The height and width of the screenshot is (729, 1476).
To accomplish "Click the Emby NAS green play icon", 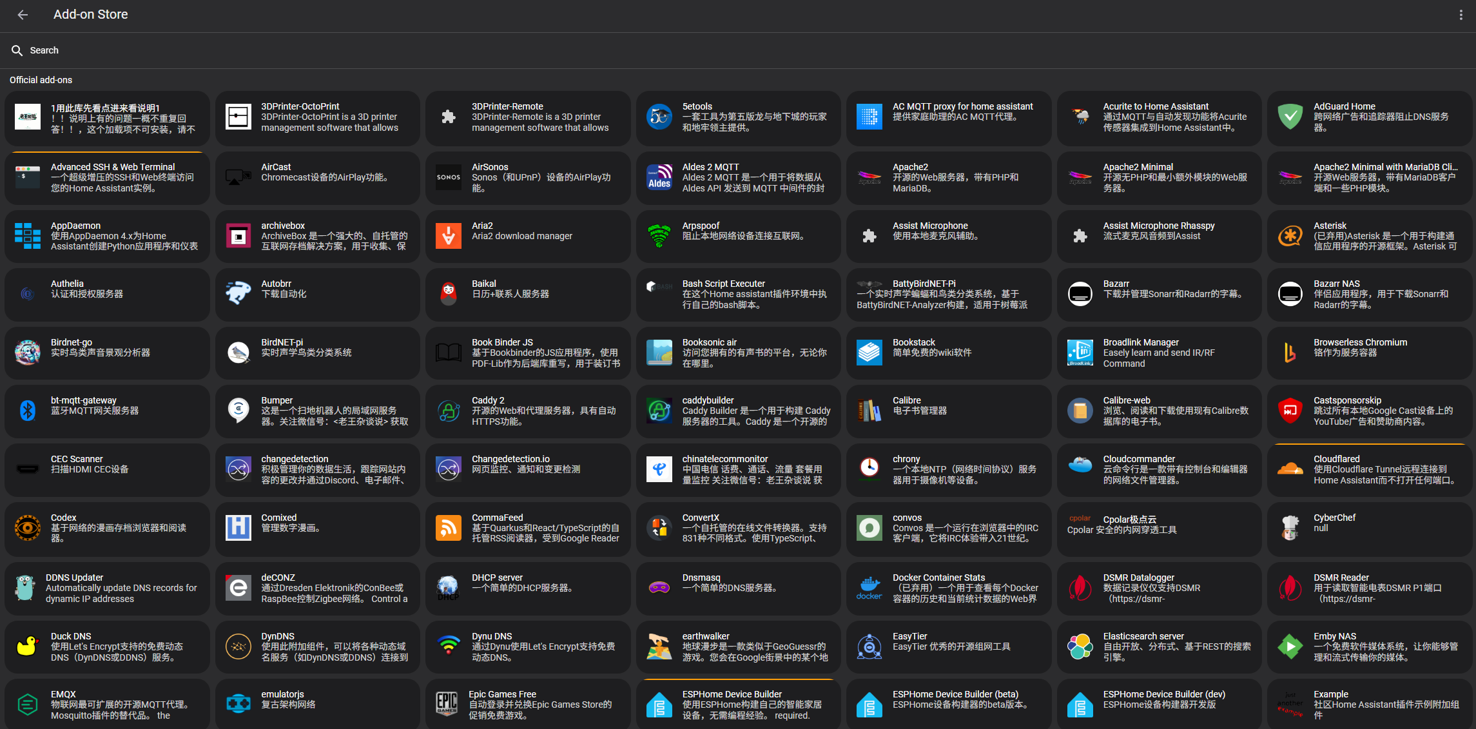I will click(x=1290, y=646).
